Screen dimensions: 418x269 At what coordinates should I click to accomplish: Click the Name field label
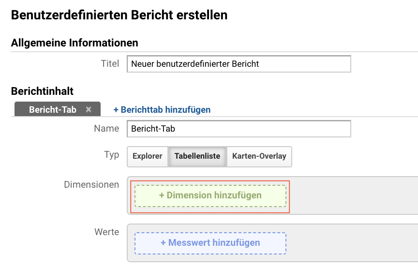tap(106, 129)
